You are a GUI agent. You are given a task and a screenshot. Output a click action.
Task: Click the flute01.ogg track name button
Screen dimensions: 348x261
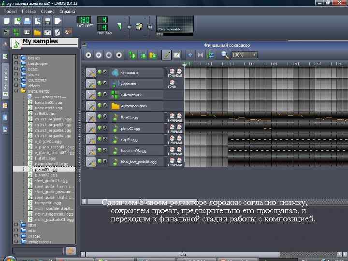tap(136, 117)
